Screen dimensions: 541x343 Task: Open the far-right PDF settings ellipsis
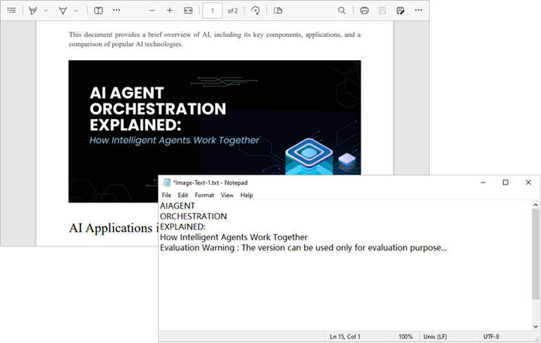tap(418, 10)
